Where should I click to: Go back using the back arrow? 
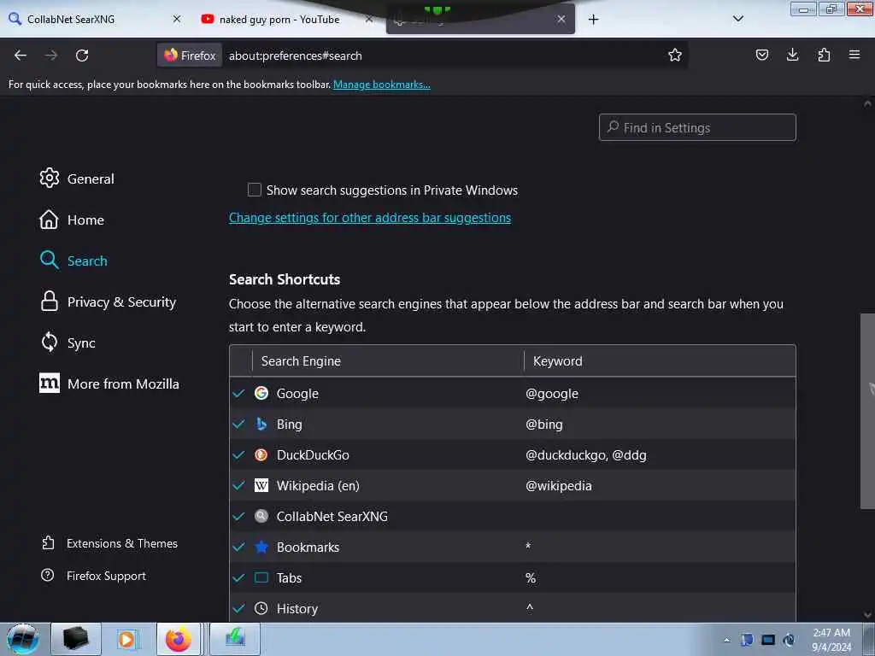pos(21,56)
